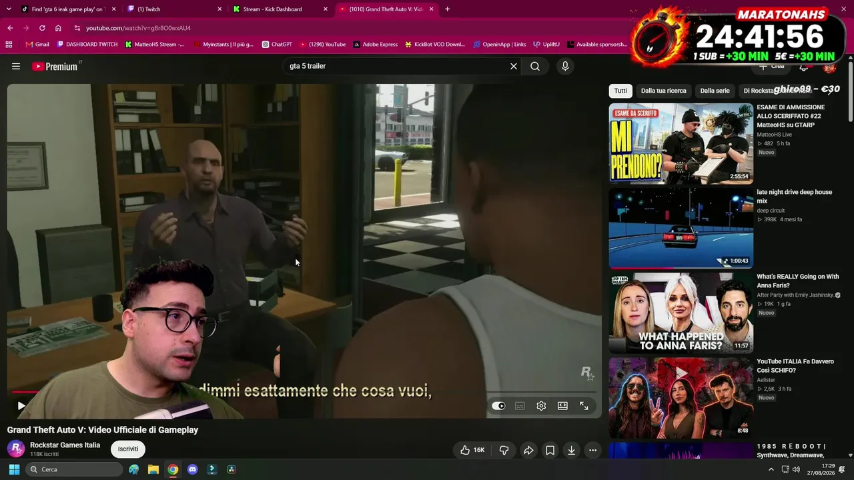Screen dimensions: 854x480
Task: Open the Anna Faris video thumbnail
Action: tap(681, 313)
